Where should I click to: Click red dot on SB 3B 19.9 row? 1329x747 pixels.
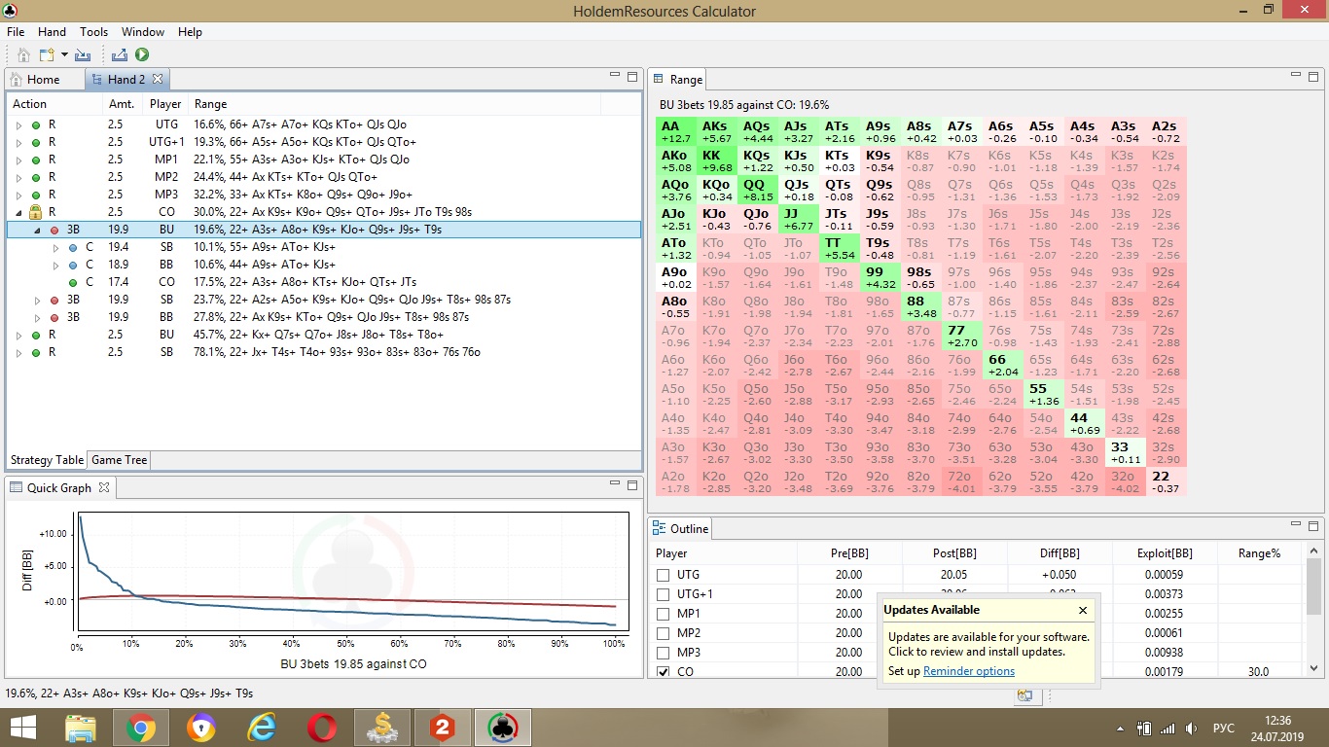coord(54,300)
